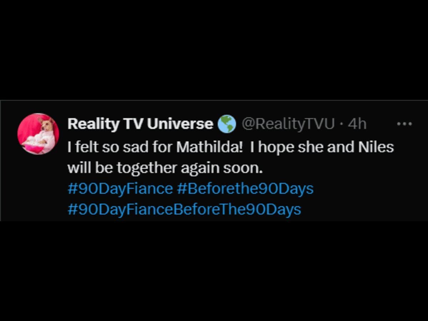
Task: Open the #90DayFiance hashtag
Action: [x=119, y=188]
